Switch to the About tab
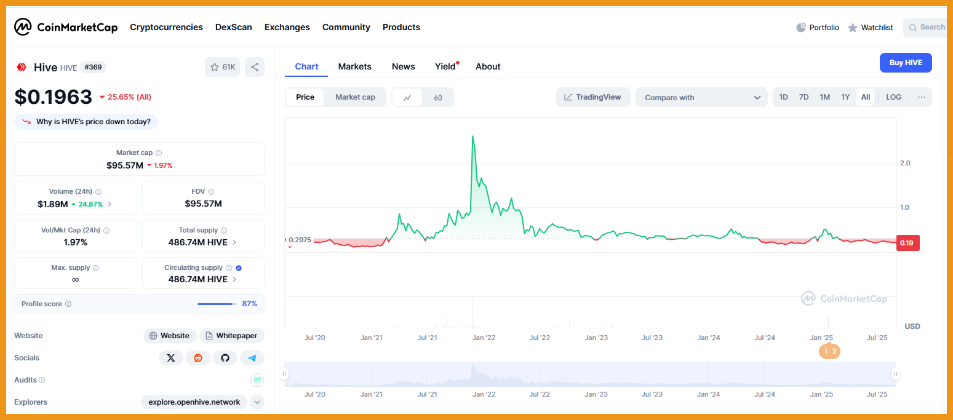The height and width of the screenshot is (420, 953). click(488, 66)
